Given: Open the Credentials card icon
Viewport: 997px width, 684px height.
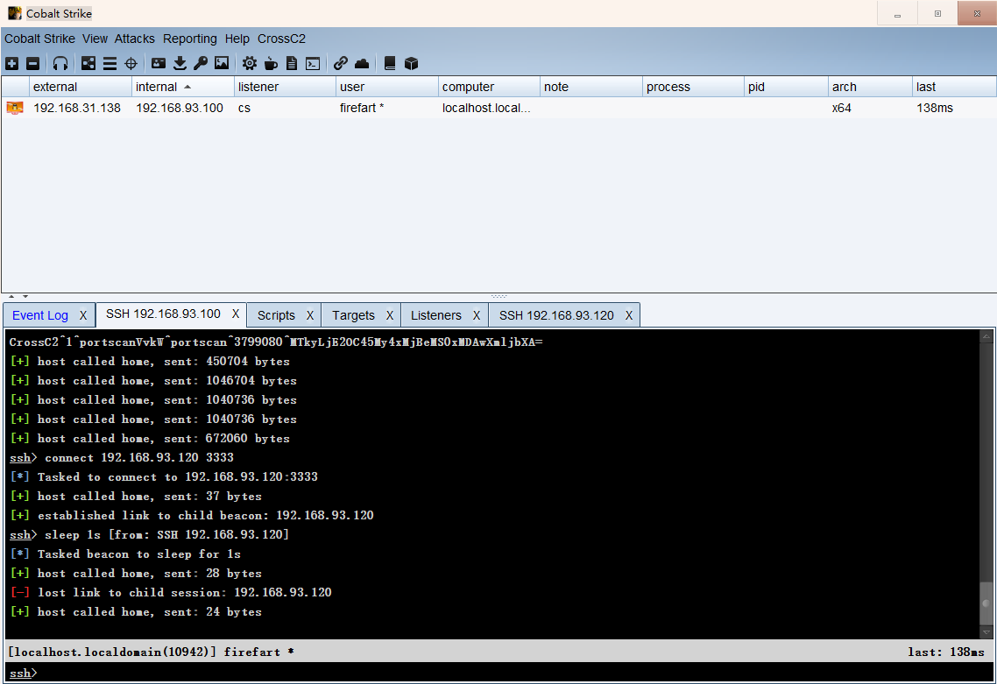Looking at the screenshot, I should [159, 63].
